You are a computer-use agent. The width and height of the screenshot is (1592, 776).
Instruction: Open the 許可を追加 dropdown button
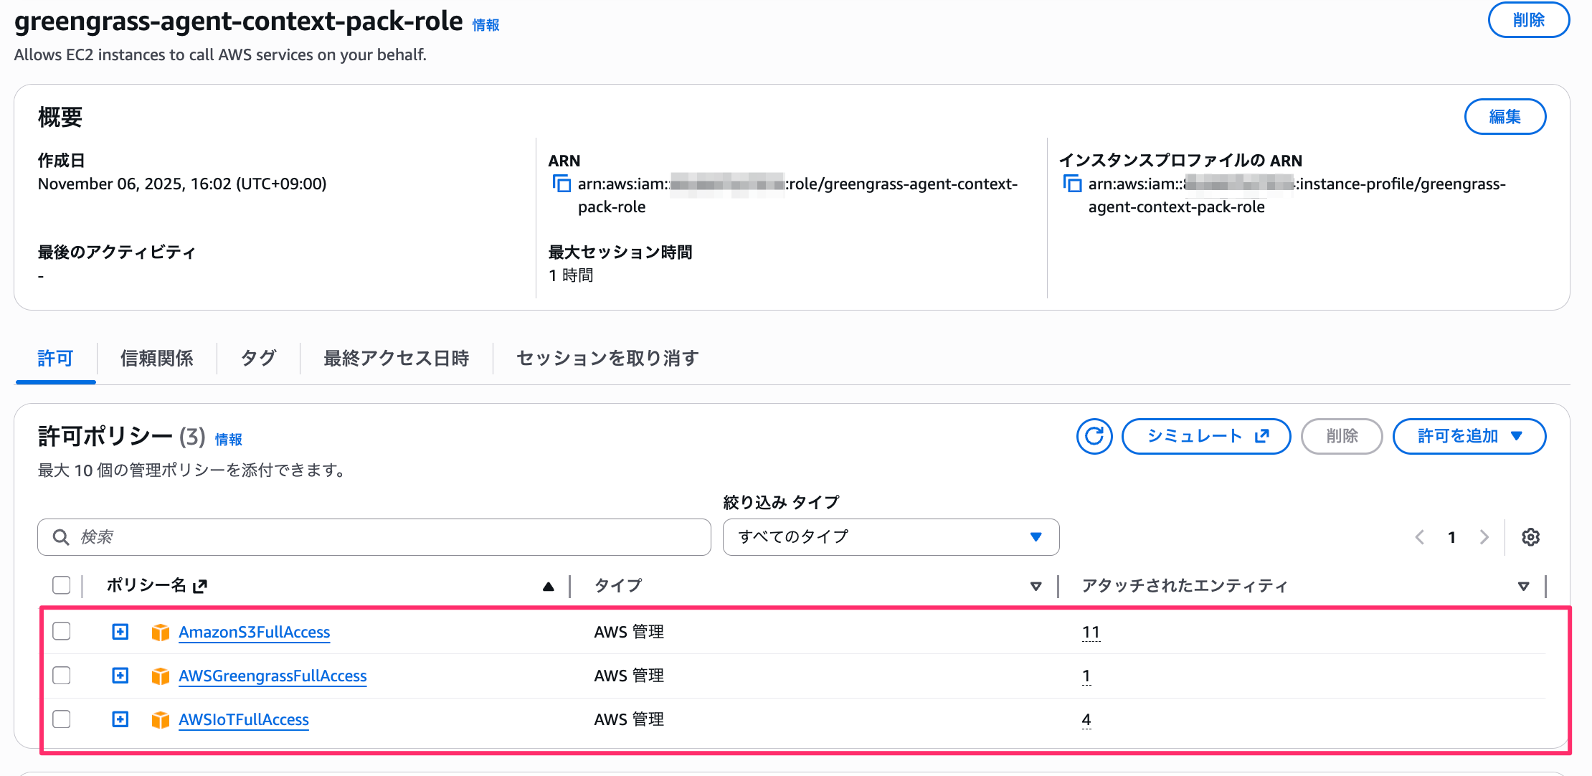coord(1469,436)
